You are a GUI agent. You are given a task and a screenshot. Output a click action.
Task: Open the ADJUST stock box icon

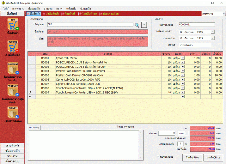click(x=13, y=112)
